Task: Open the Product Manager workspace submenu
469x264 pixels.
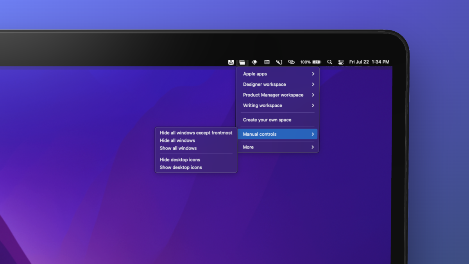Action: (278, 95)
